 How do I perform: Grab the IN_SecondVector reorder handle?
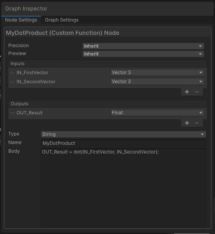[12, 82]
